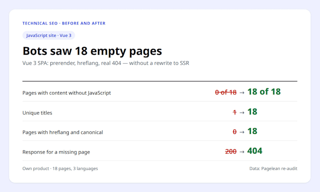The width and height of the screenshot is (320, 192).
Task: Click 'Pages with content without JavaScript' row label
Action: tap(66, 93)
